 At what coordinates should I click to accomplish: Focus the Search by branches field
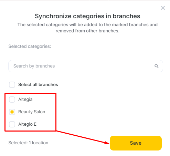pos(86,66)
